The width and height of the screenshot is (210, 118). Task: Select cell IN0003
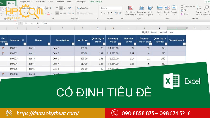point(17,58)
